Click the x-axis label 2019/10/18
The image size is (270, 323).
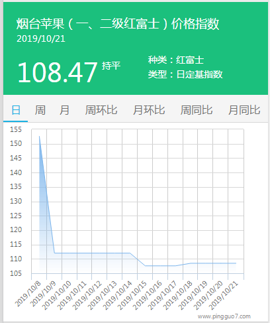click(x=178, y=295)
